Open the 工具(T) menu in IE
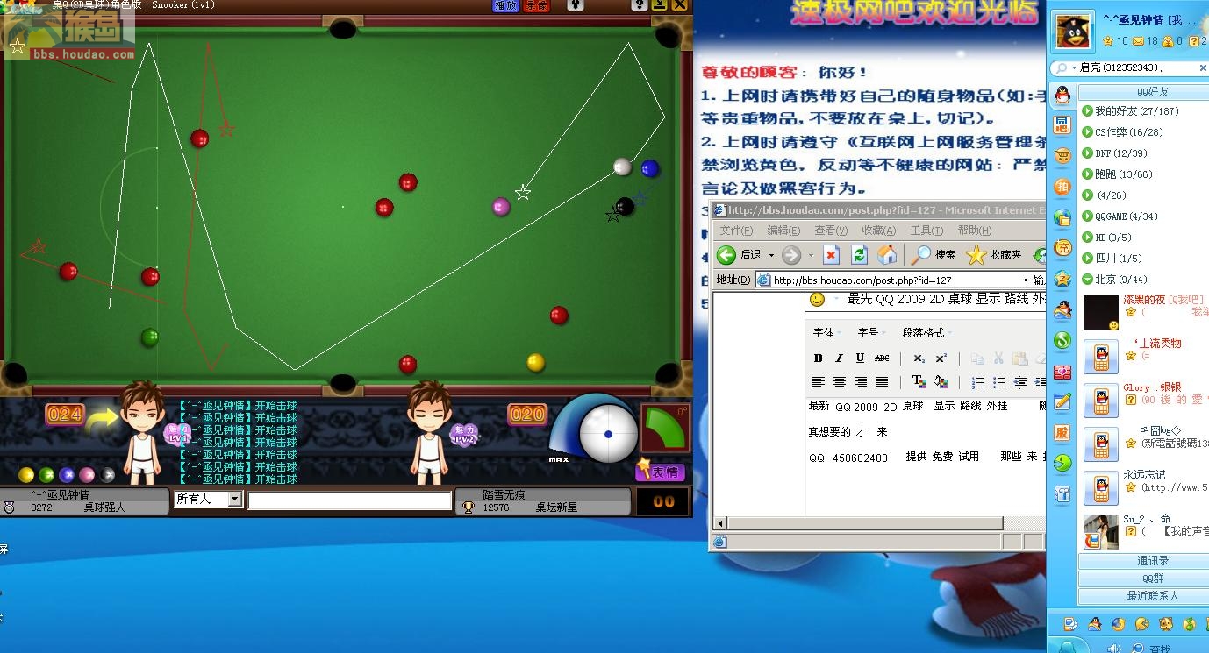1209x653 pixels. (926, 231)
